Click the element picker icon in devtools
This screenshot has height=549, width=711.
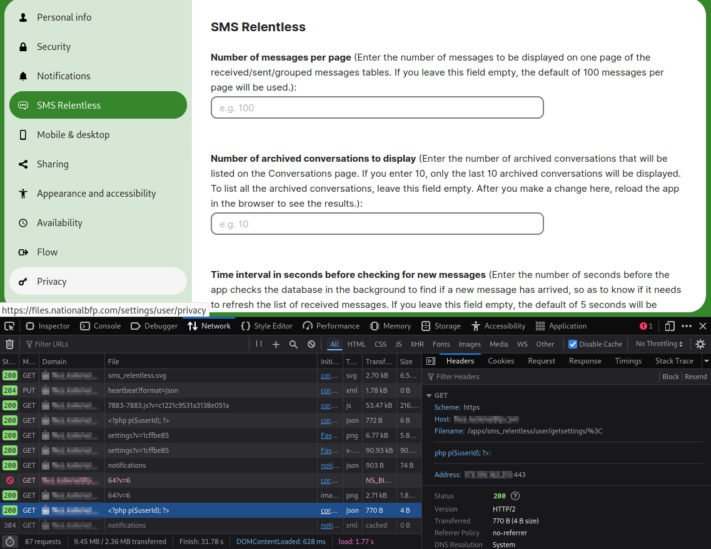(x=9, y=326)
